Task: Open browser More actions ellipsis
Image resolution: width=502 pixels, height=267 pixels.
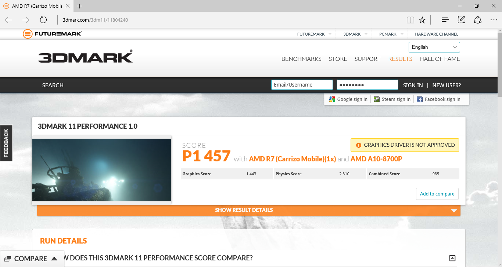Action: coord(494,20)
